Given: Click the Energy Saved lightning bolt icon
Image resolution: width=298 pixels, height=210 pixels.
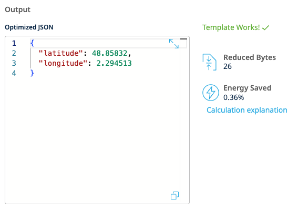Looking at the screenshot, I should coord(211,93).
